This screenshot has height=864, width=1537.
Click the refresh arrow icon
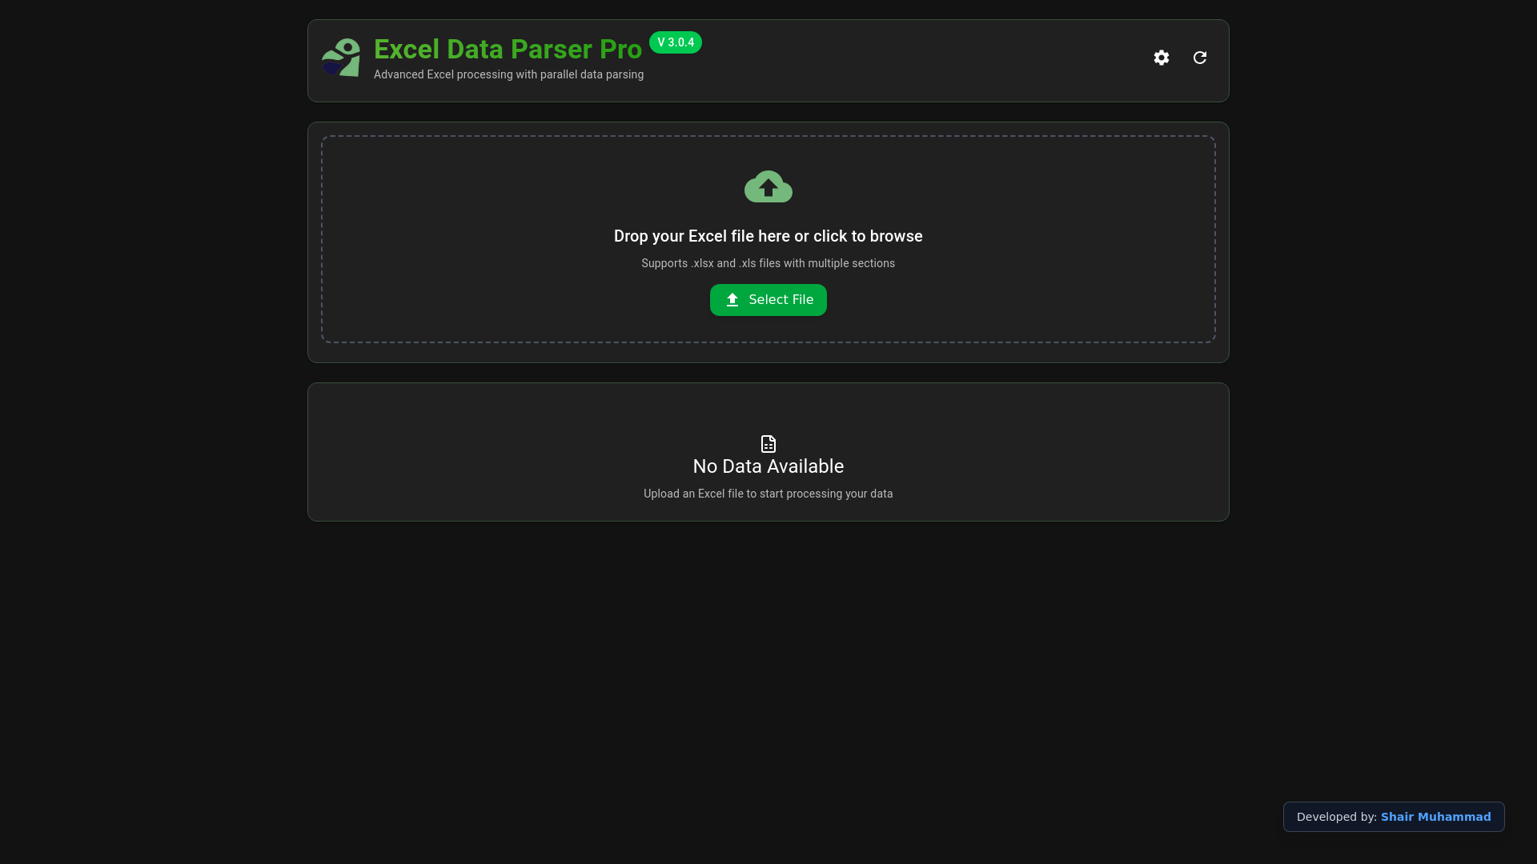pos(1200,58)
